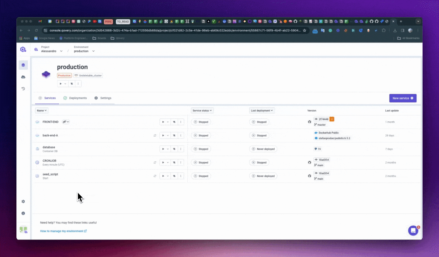Open the Last deployment filter dropdown
Image resolution: width=439 pixels, height=257 pixels.
click(x=262, y=111)
